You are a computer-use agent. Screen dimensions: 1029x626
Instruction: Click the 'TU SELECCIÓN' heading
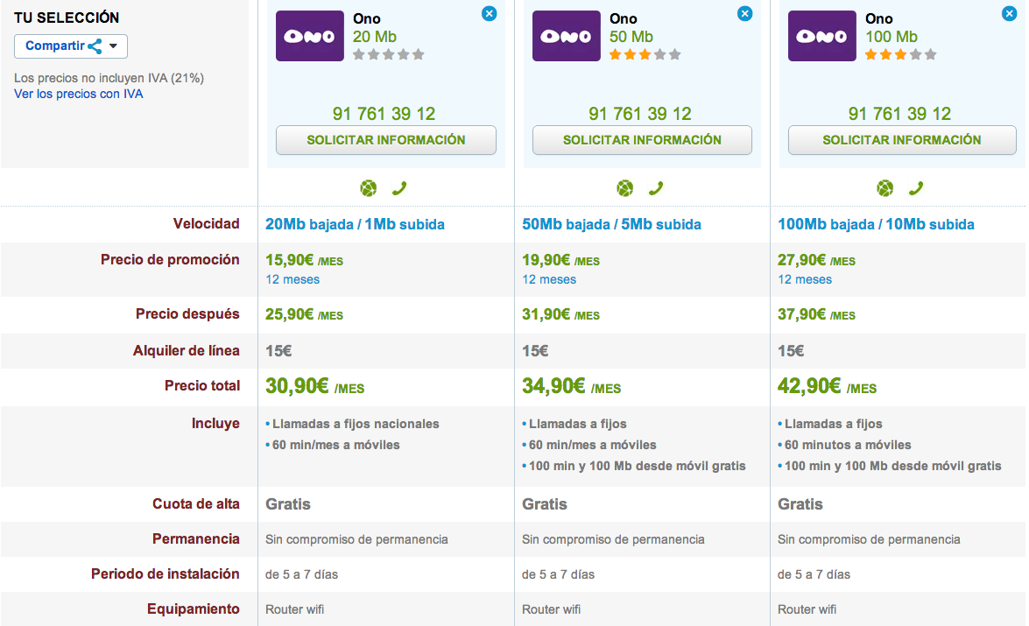(67, 18)
